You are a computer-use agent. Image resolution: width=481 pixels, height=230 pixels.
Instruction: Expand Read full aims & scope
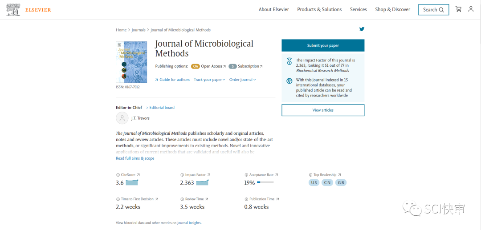click(x=135, y=158)
